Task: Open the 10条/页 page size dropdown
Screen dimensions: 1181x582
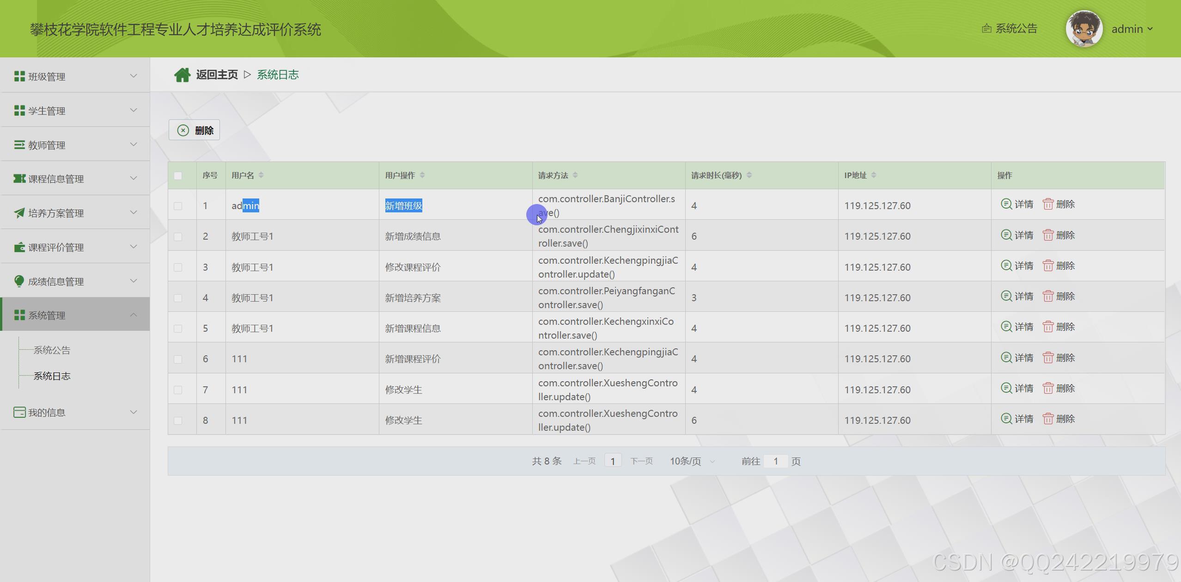Action: click(x=692, y=461)
